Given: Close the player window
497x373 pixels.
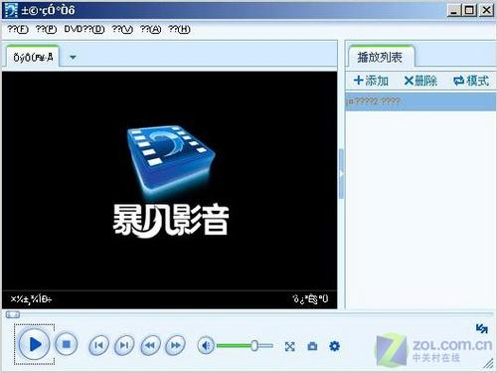Looking at the screenshot, I should [x=486, y=11].
